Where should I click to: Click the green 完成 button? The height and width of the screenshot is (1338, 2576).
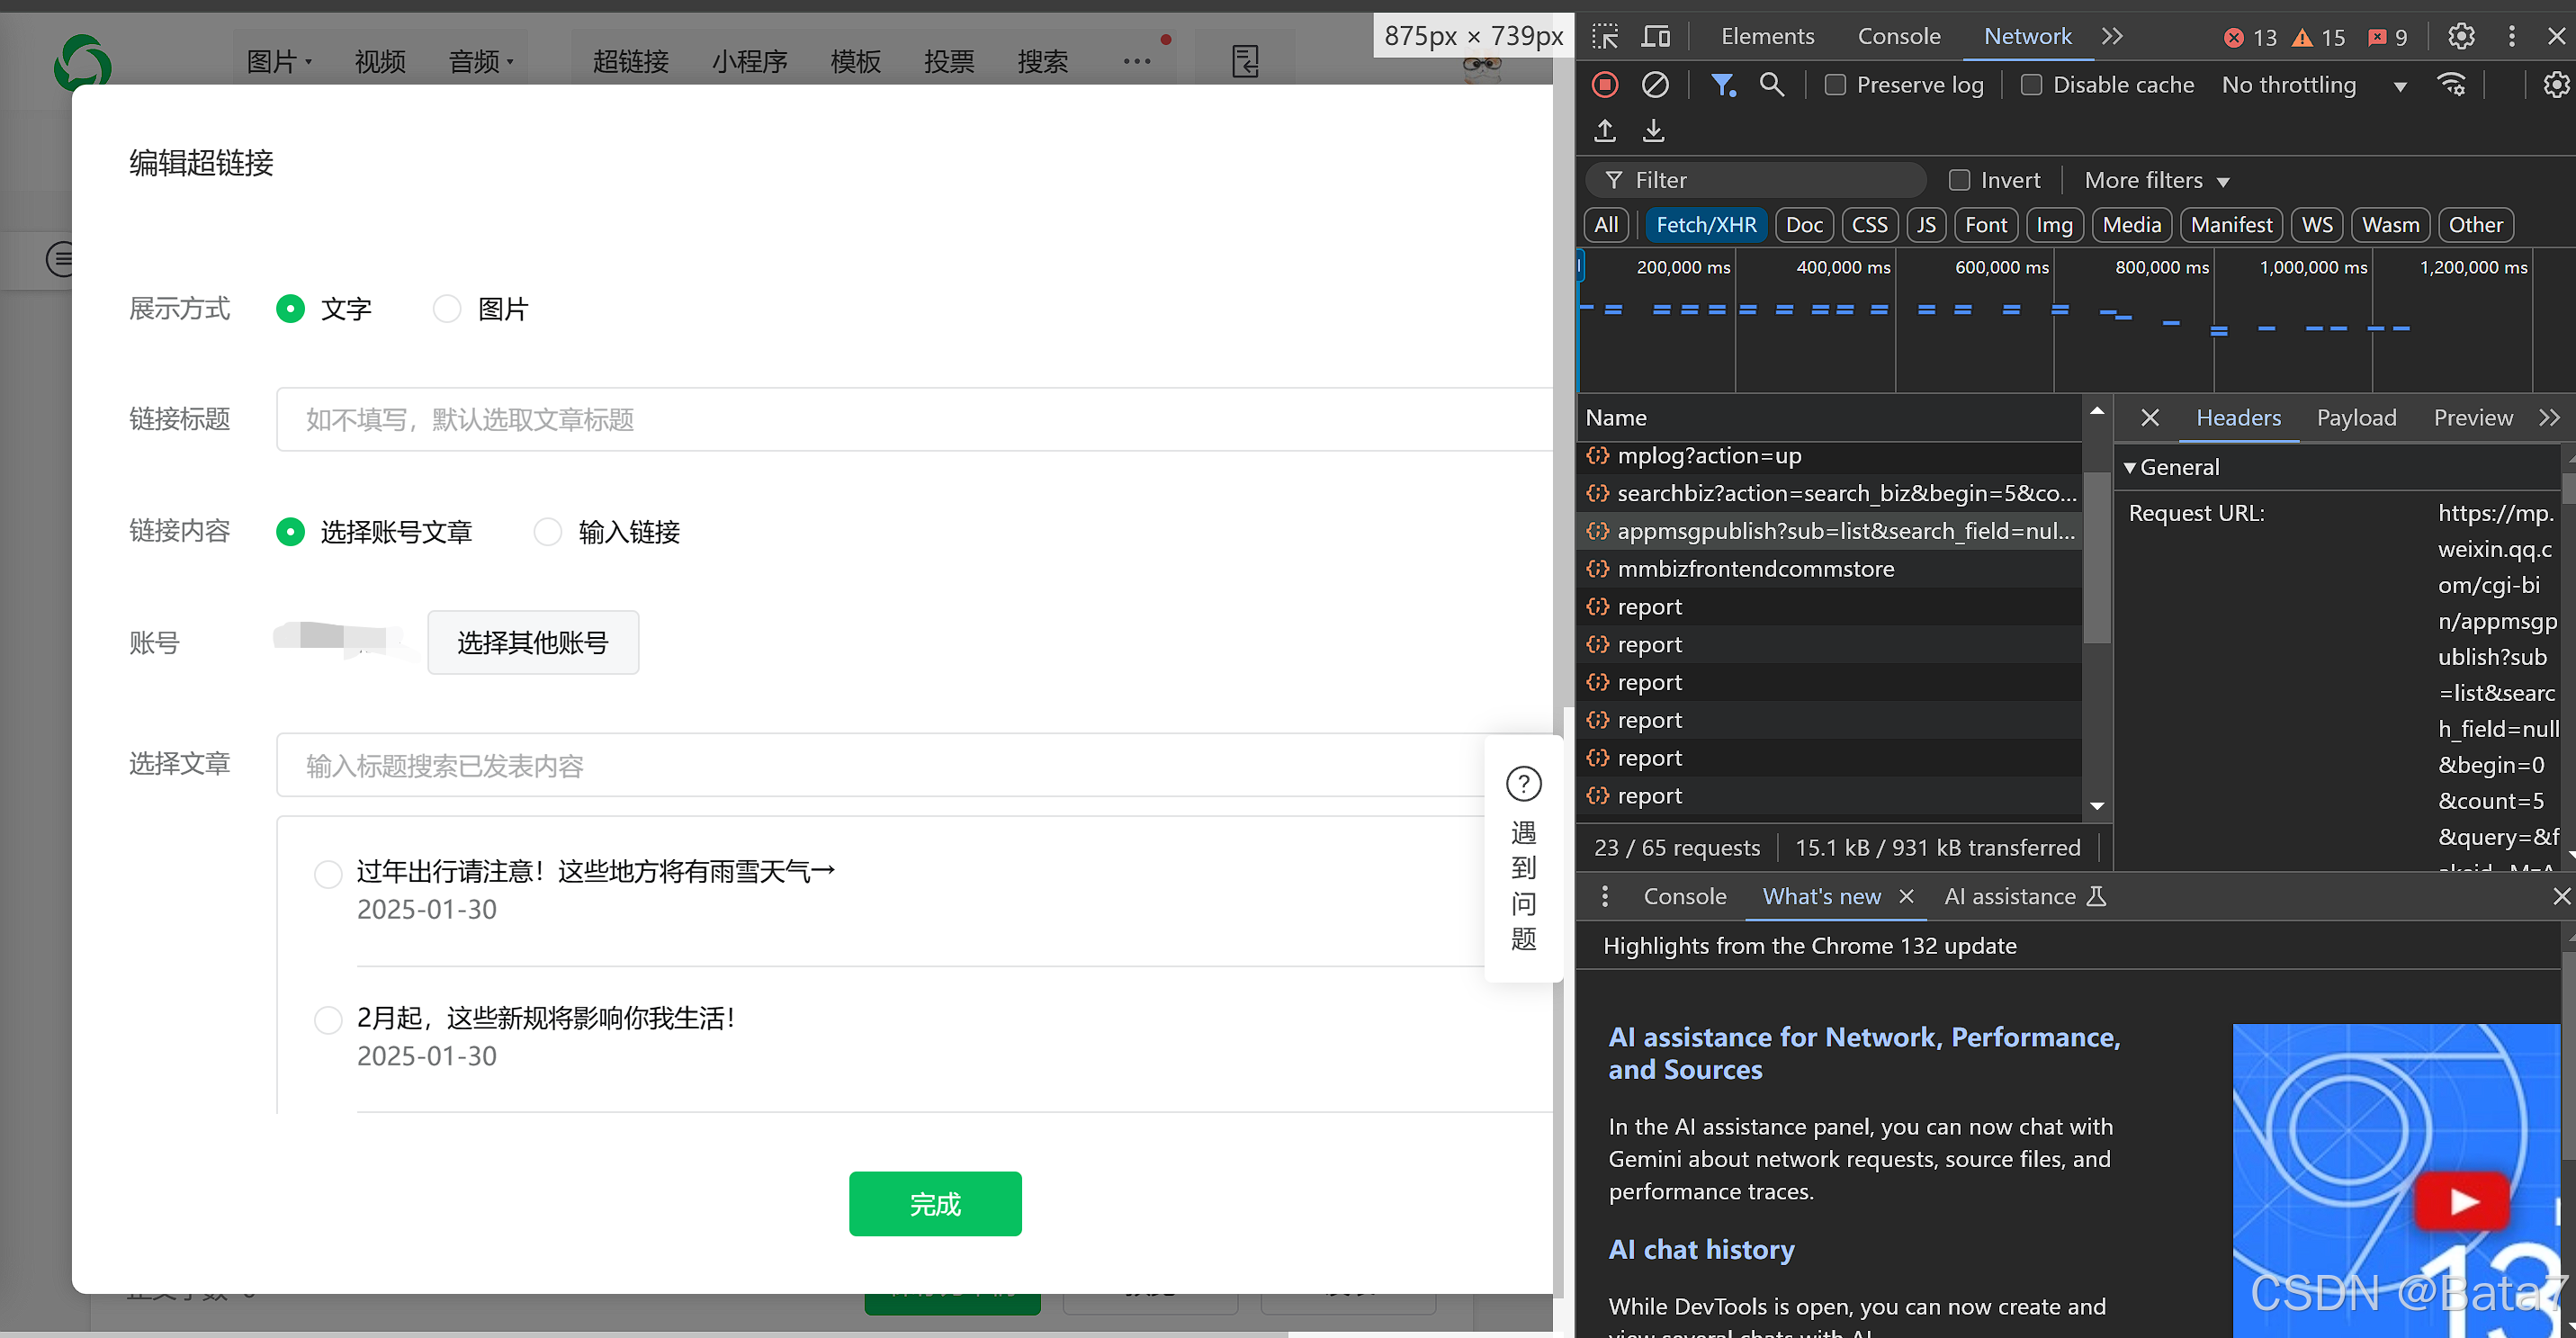point(935,1204)
